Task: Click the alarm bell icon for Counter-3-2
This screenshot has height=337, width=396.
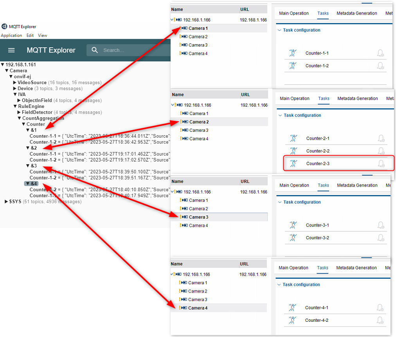Action: [381, 238]
